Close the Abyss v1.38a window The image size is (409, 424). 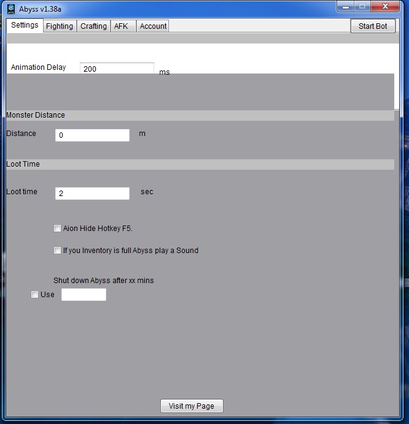click(385, 7)
